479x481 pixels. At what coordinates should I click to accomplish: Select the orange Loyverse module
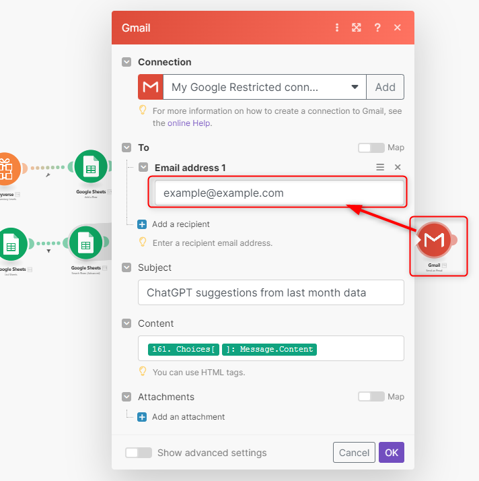tap(9, 169)
